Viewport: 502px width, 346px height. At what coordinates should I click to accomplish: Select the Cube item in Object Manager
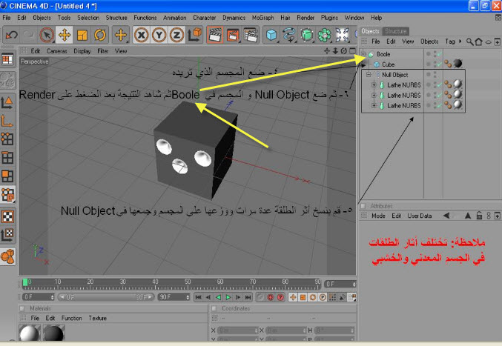[388, 64]
